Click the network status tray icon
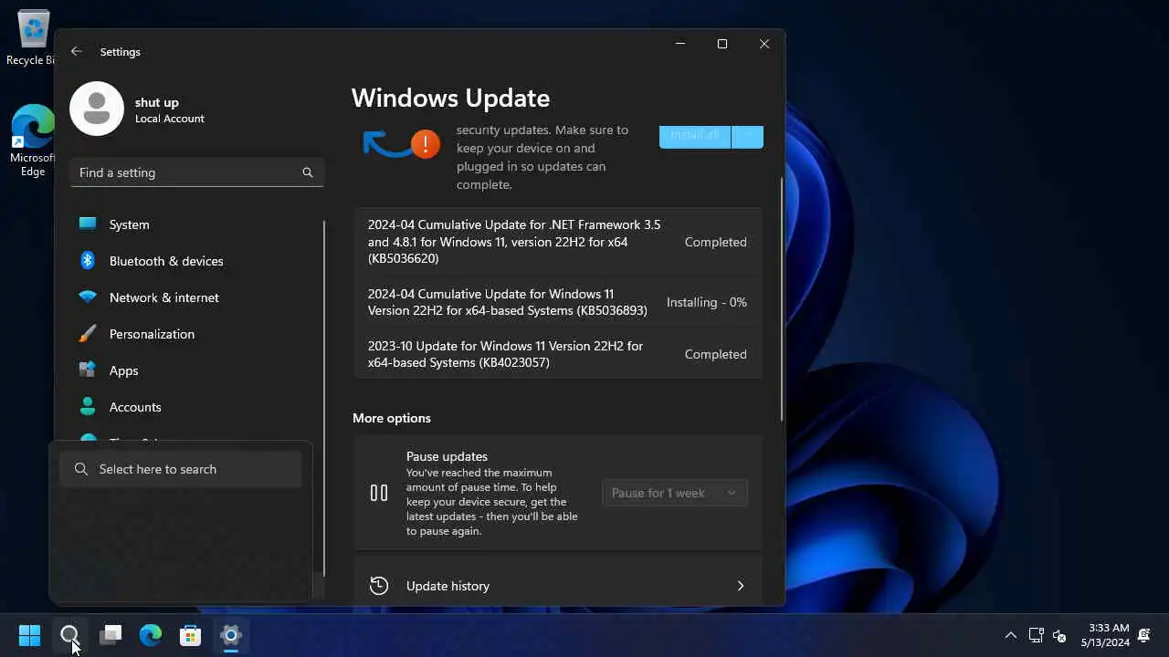 click(x=1037, y=635)
